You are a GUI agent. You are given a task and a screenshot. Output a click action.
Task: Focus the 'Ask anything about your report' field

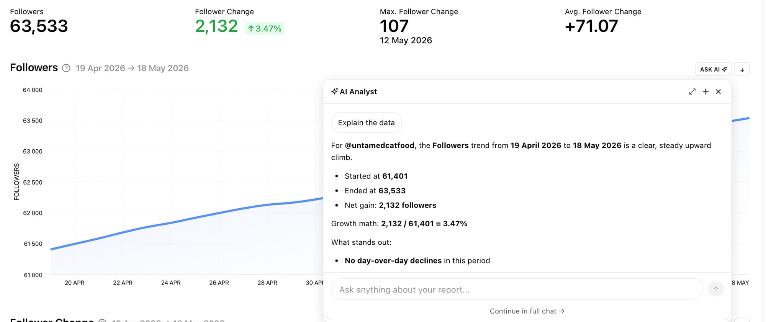point(517,289)
